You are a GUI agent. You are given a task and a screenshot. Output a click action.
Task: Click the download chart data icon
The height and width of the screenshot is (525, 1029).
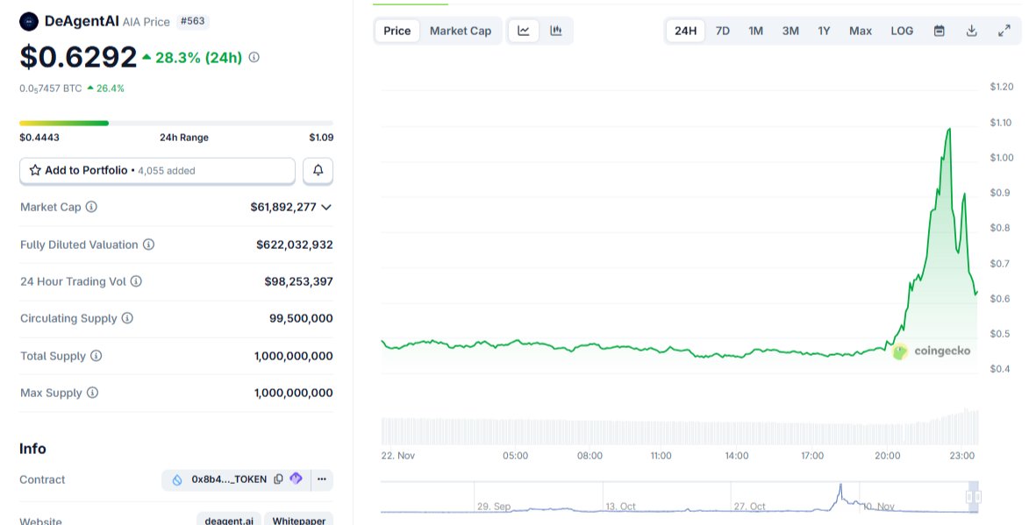[x=971, y=30]
